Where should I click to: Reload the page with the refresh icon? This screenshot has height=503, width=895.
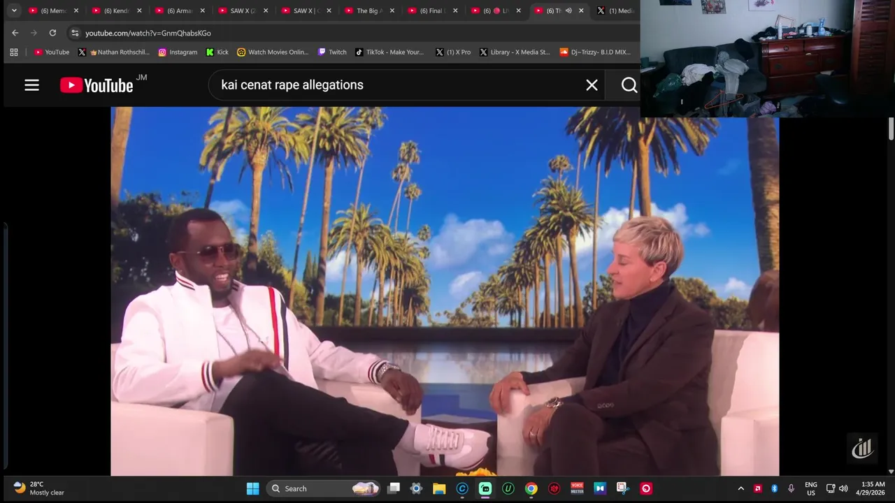pyautogui.click(x=52, y=33)
